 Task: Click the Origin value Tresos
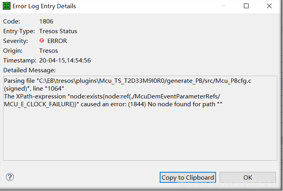(49, 51)
